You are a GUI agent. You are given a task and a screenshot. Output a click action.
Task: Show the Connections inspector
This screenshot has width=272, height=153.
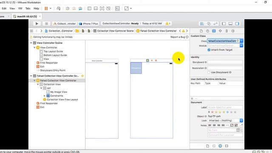(x=233, y=31)
